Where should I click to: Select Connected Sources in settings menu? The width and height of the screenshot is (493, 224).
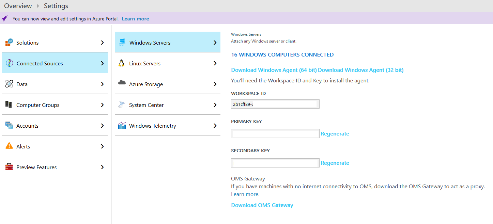pyautogui.click(x=55, y=63)
